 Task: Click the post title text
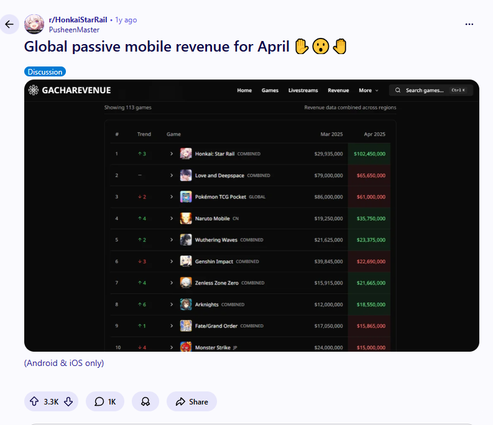(185, 47)
